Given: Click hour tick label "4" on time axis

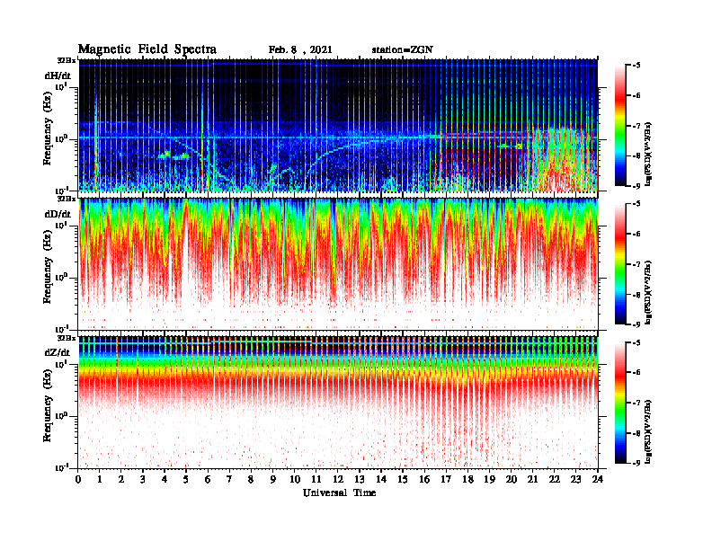Looking at the screenshot, I should (x=165, y=479).
